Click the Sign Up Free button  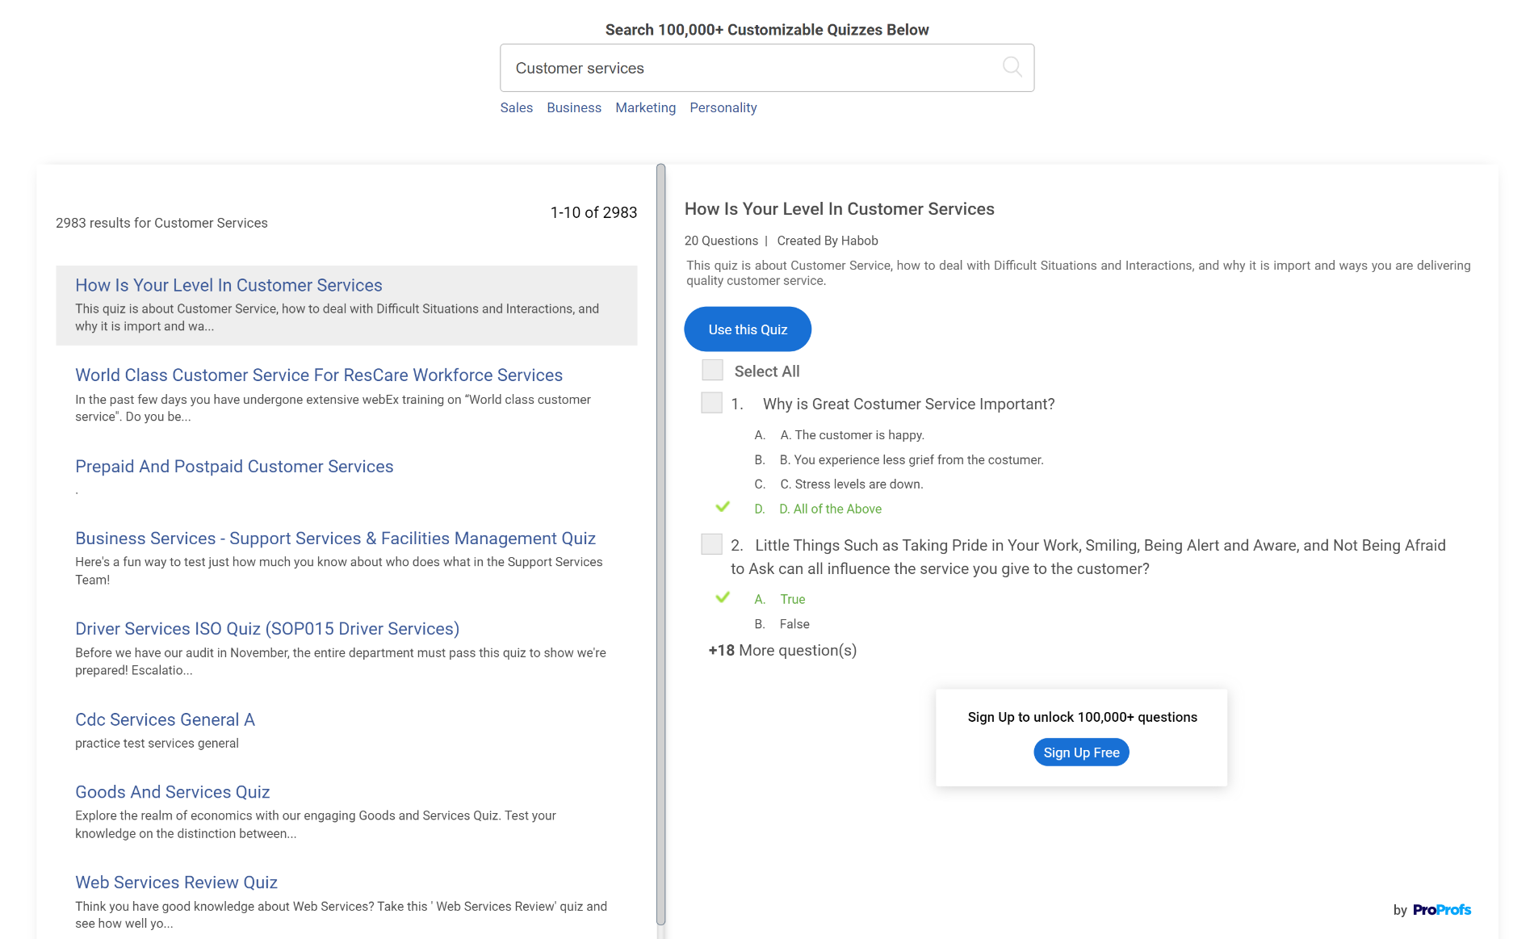click(1080, 752)
